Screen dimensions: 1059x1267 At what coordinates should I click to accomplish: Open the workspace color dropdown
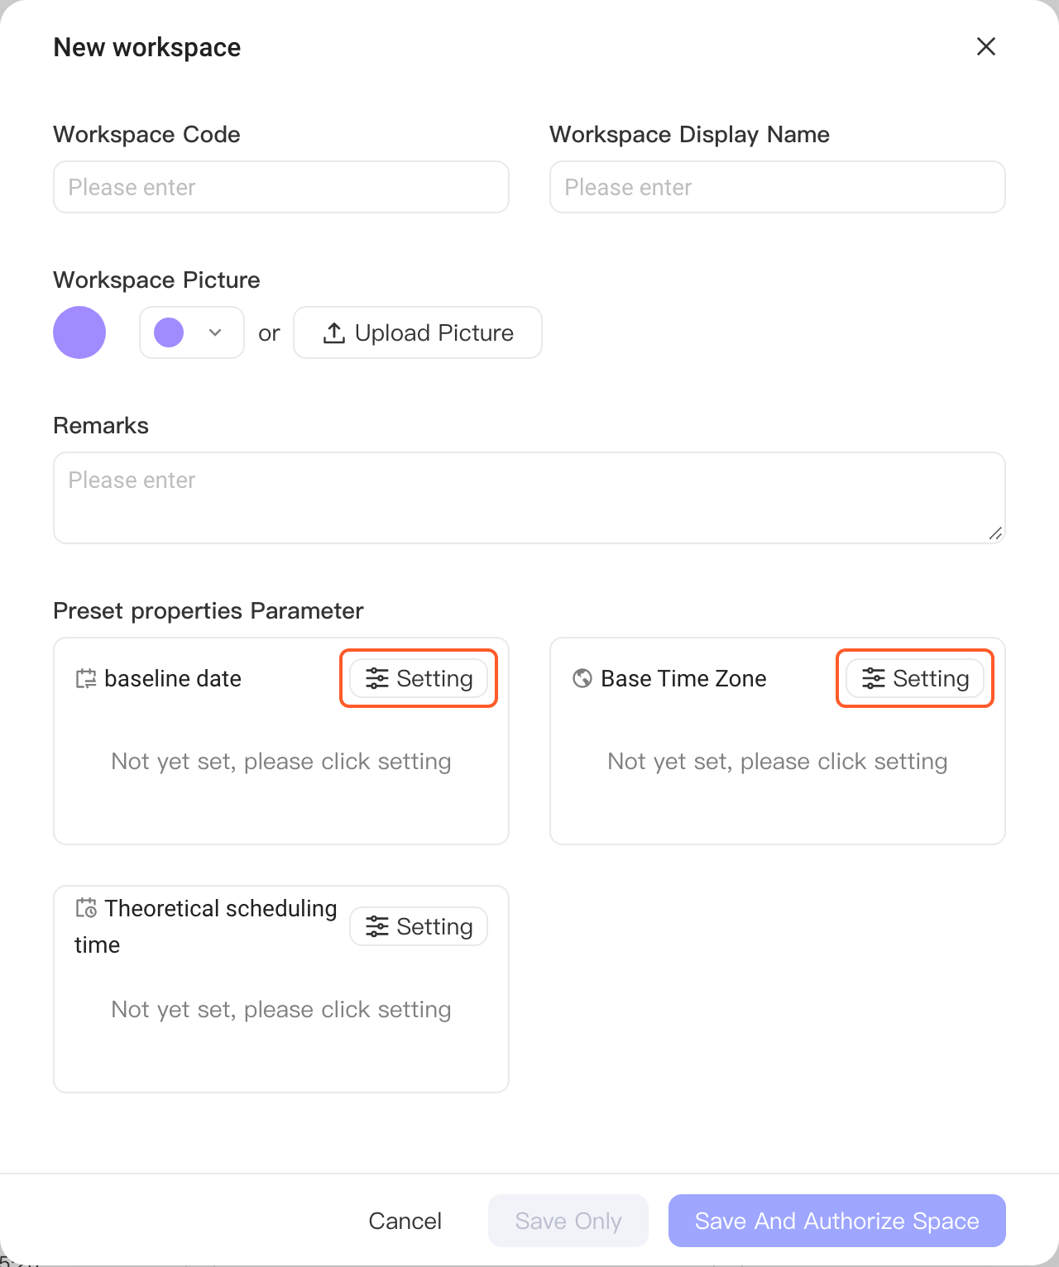192,332
